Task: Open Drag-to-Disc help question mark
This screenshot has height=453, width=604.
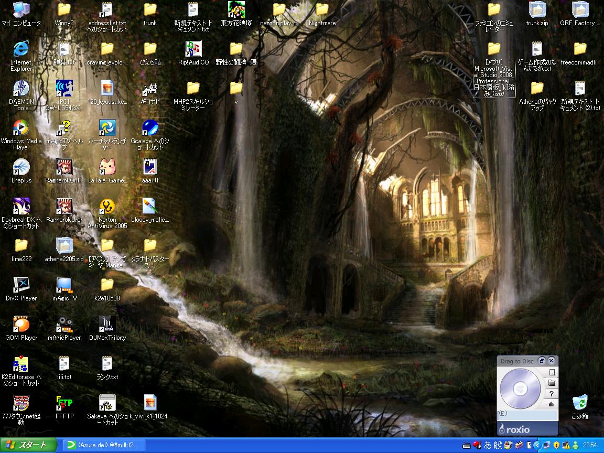Action: click(552, 394)
